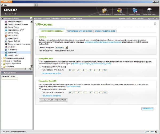This screenshot has width=160, height=134.
Task: Click the TFTP-сервер icon
Action: point(6,50)
